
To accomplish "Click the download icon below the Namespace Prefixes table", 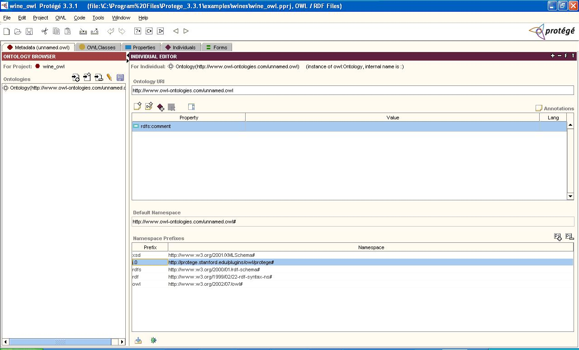I will tap(138, 340).
